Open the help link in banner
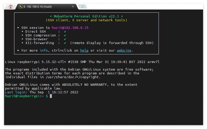 coord(84,50)
